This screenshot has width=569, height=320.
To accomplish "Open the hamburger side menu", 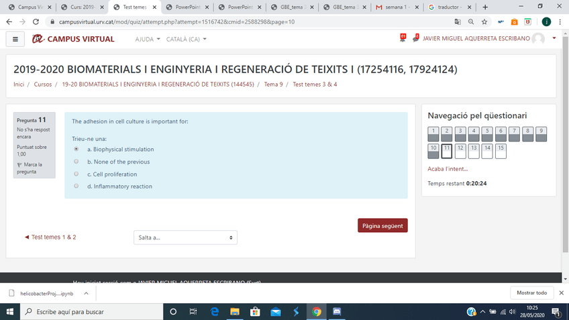I will [15, 39].
